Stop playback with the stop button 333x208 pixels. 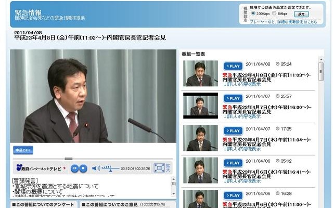pos(83,168)
